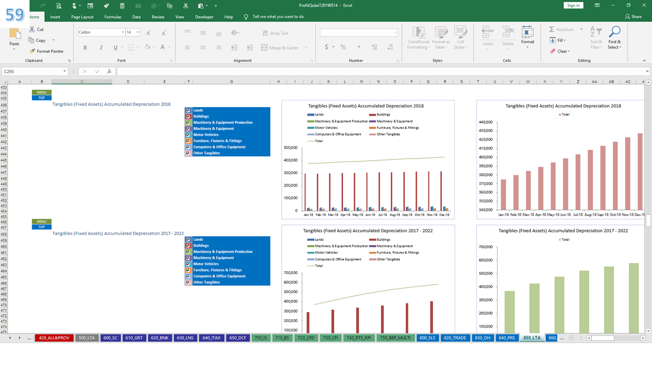652x367 pixels.
Task: Click the vertical scrollbar thumb
Action: [648, 221]
